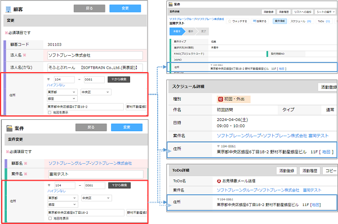Click 活動登録 in the スケジュール詳細 header

[328, 87]
